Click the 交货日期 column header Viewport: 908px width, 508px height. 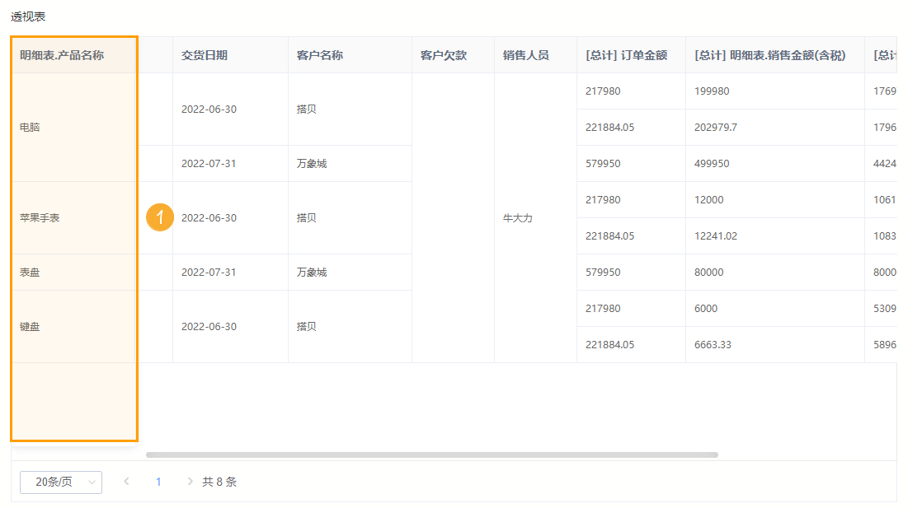[202, 54]
